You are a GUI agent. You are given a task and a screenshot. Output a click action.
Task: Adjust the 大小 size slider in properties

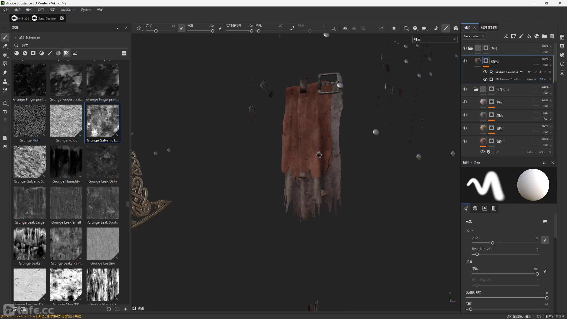point(506,243)
